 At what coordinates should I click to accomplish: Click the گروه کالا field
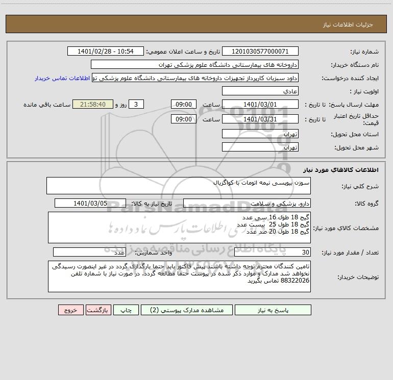(247, 203)
